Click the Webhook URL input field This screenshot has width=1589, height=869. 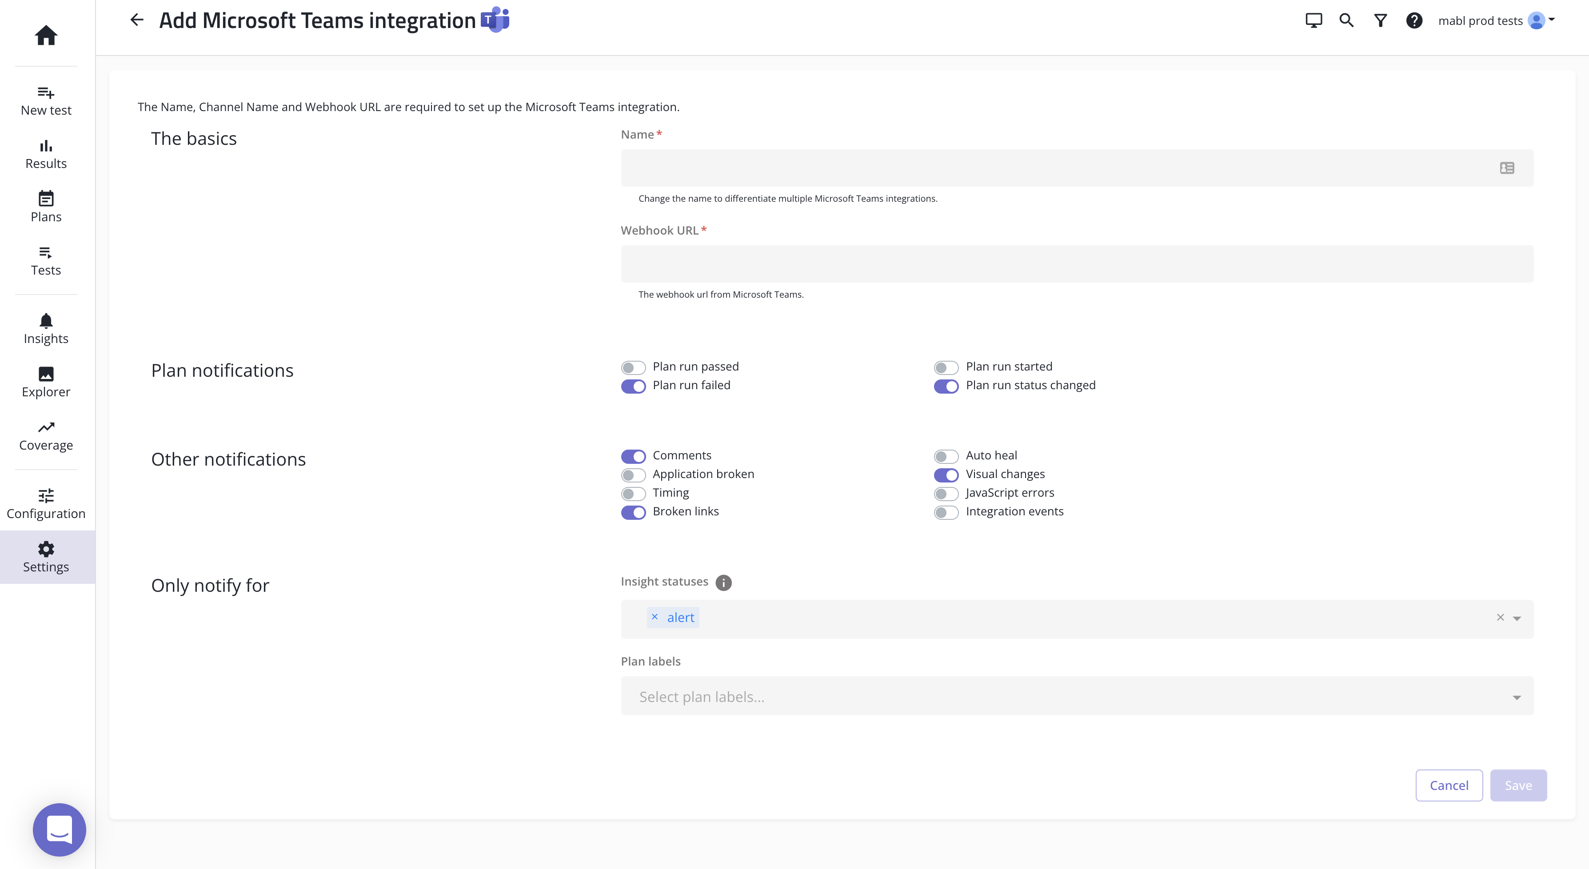click(x=1076, y=264)
